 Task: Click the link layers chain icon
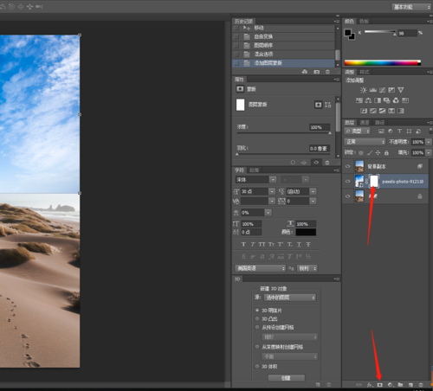tap(359, 385)
